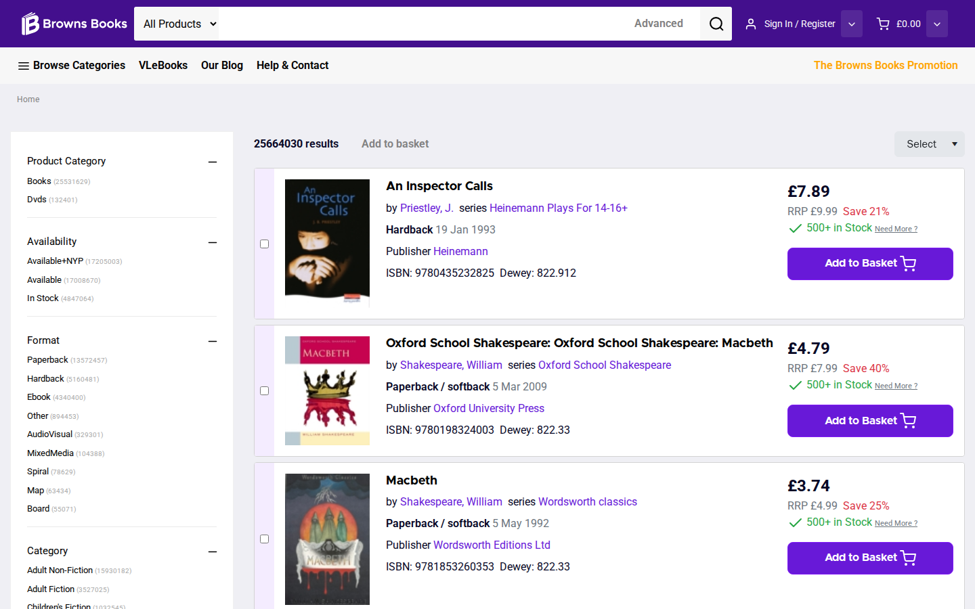Screen dimensions: 975x609
Task: Collapse the Category filter section
Action: (213, 551)
